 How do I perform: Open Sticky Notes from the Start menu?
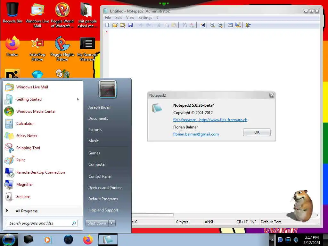pos(43,136)
